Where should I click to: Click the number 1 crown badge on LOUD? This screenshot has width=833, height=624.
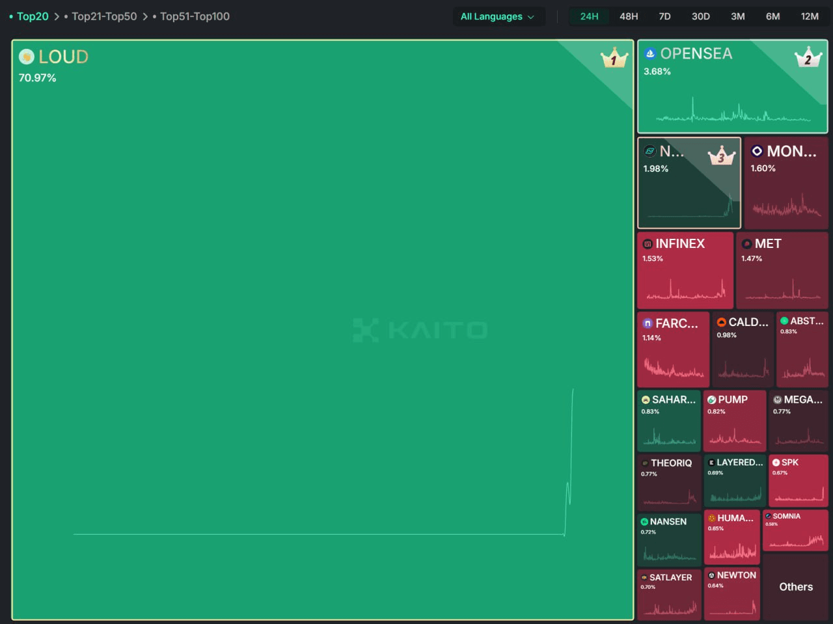coord(614,59)
